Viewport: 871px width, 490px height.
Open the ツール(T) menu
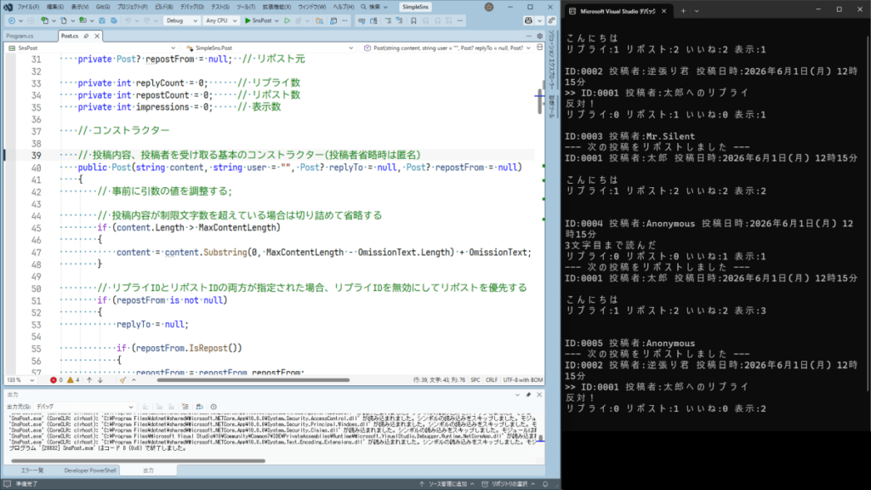246,7
